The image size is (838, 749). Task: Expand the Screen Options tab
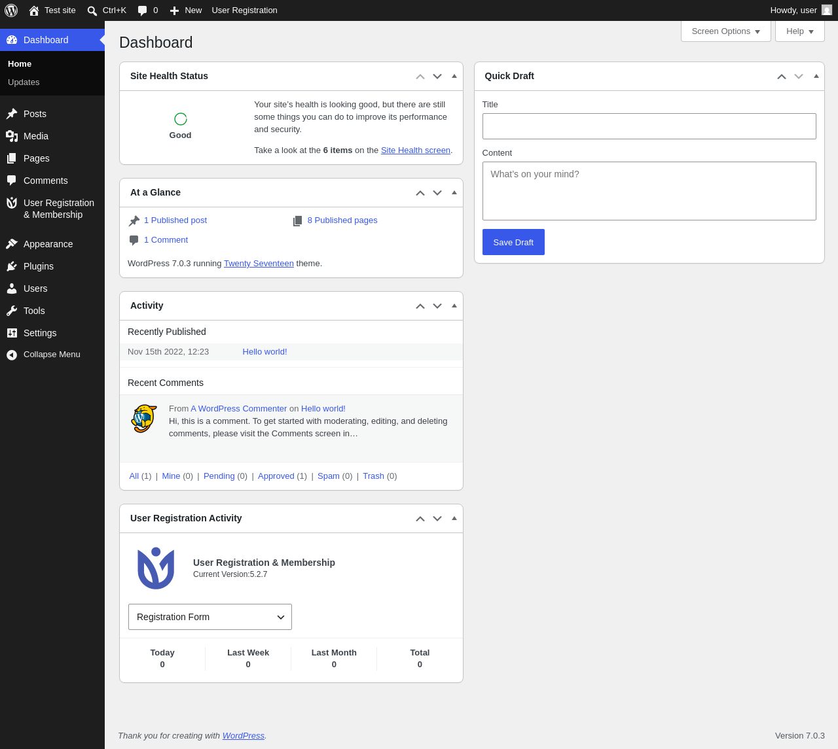click(726, 31)
